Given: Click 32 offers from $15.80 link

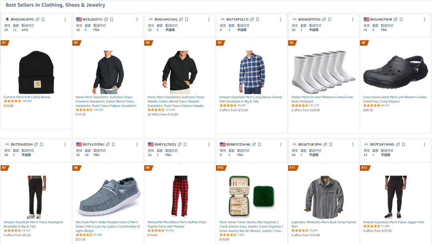Looking at the screenshot, I should click(x=162, y=114).
